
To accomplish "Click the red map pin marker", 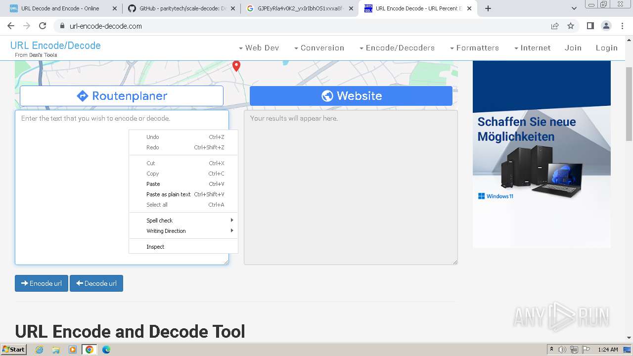I will [x=236, y=66].
